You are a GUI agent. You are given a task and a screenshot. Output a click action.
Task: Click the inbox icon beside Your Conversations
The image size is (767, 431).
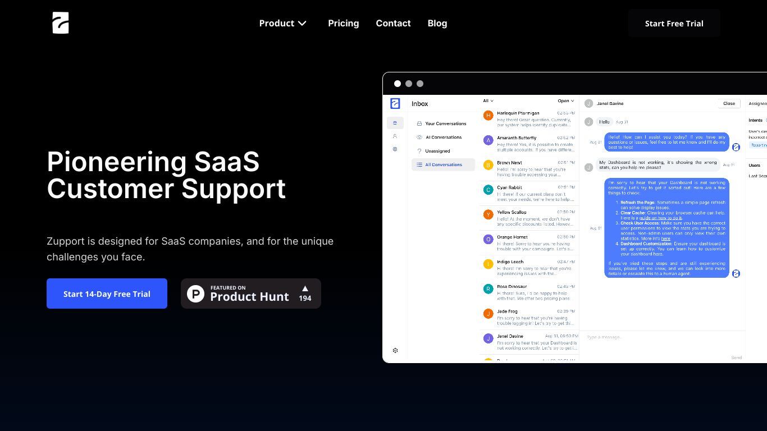419,123
